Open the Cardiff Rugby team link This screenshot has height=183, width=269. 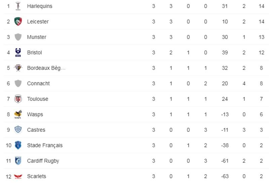[43, 161]
